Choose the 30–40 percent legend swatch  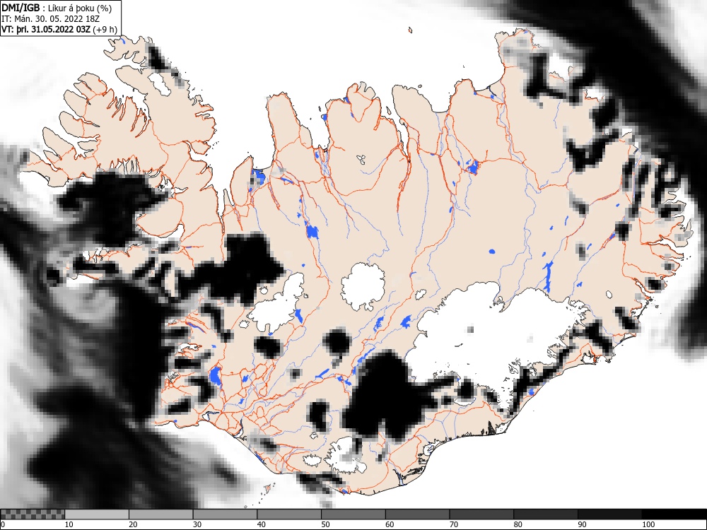point(225,514)
